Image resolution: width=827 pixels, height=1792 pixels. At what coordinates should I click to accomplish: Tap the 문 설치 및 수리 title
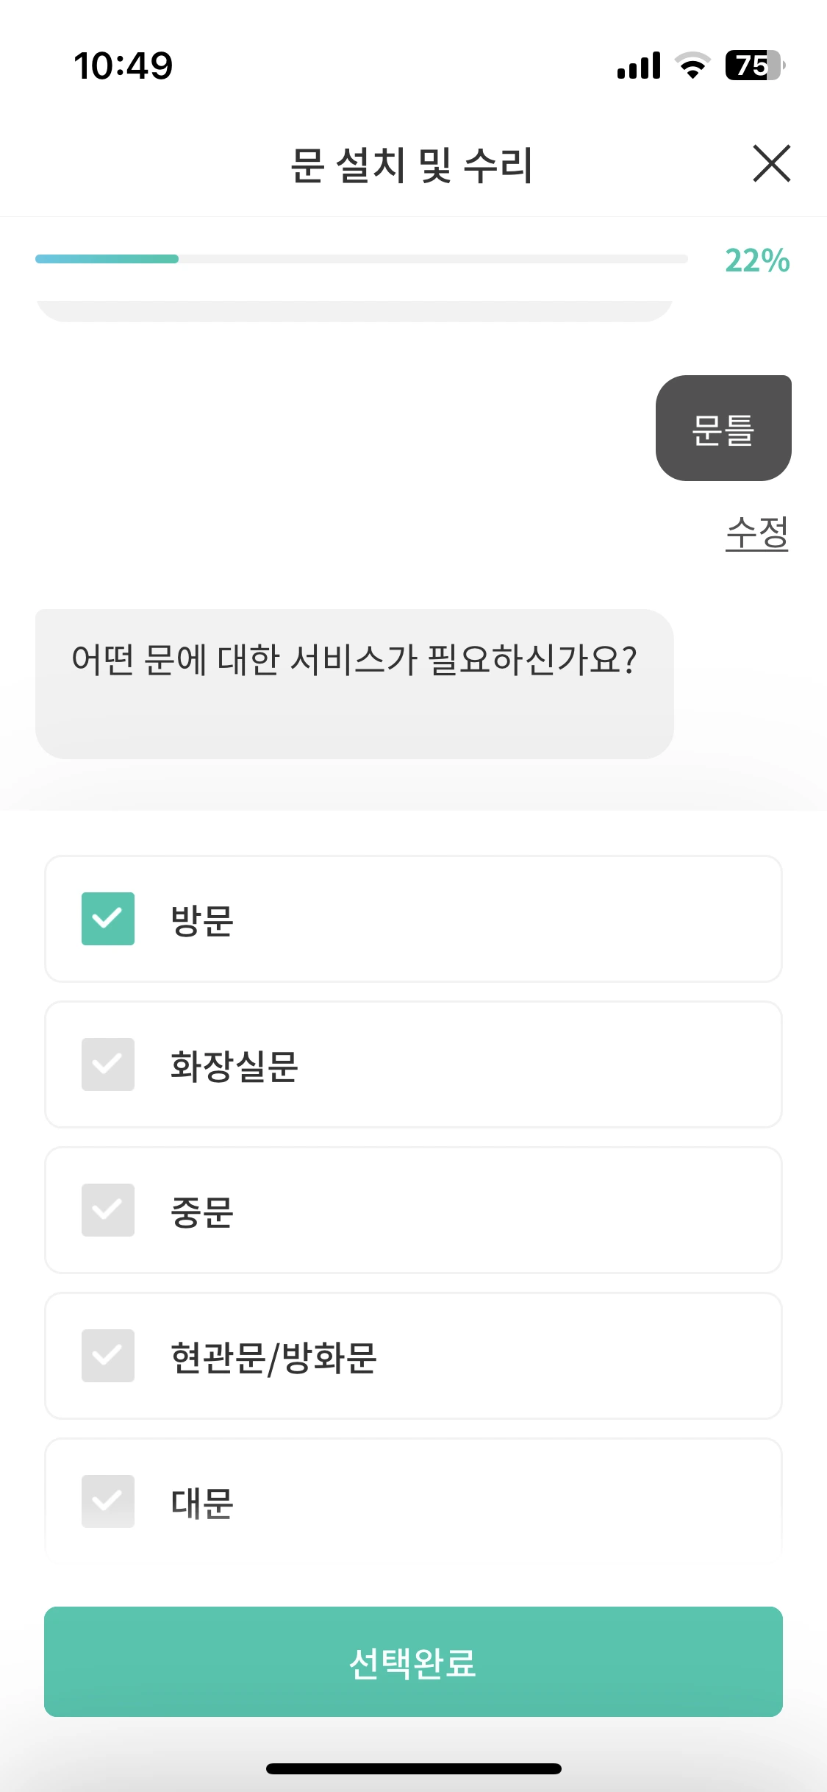[x=412, y=165]
